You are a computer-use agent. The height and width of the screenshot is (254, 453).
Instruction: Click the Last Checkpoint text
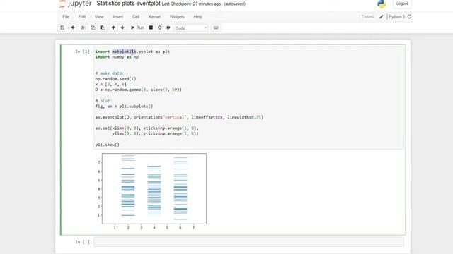[x=191, y=4]
